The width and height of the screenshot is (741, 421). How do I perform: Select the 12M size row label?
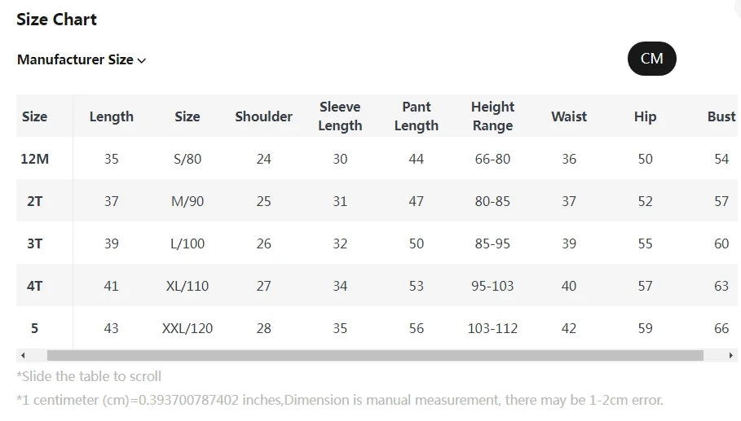35,159
